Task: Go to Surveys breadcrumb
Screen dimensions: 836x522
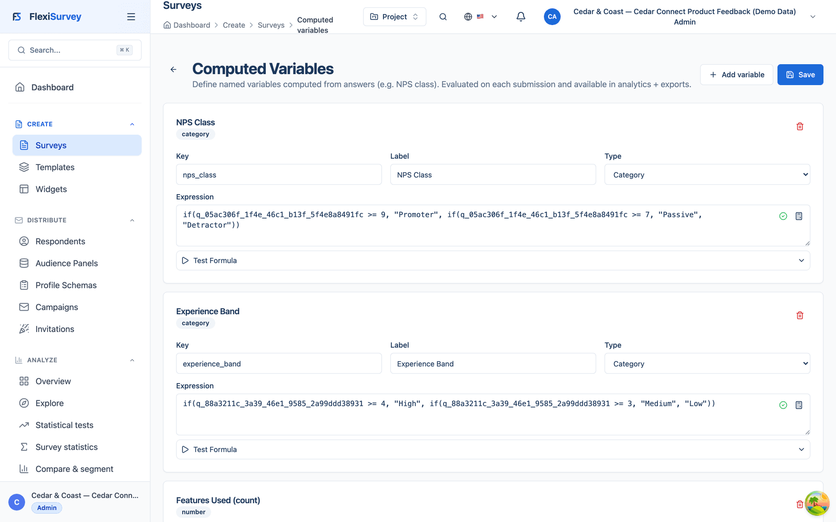Action: coord(271,25)
